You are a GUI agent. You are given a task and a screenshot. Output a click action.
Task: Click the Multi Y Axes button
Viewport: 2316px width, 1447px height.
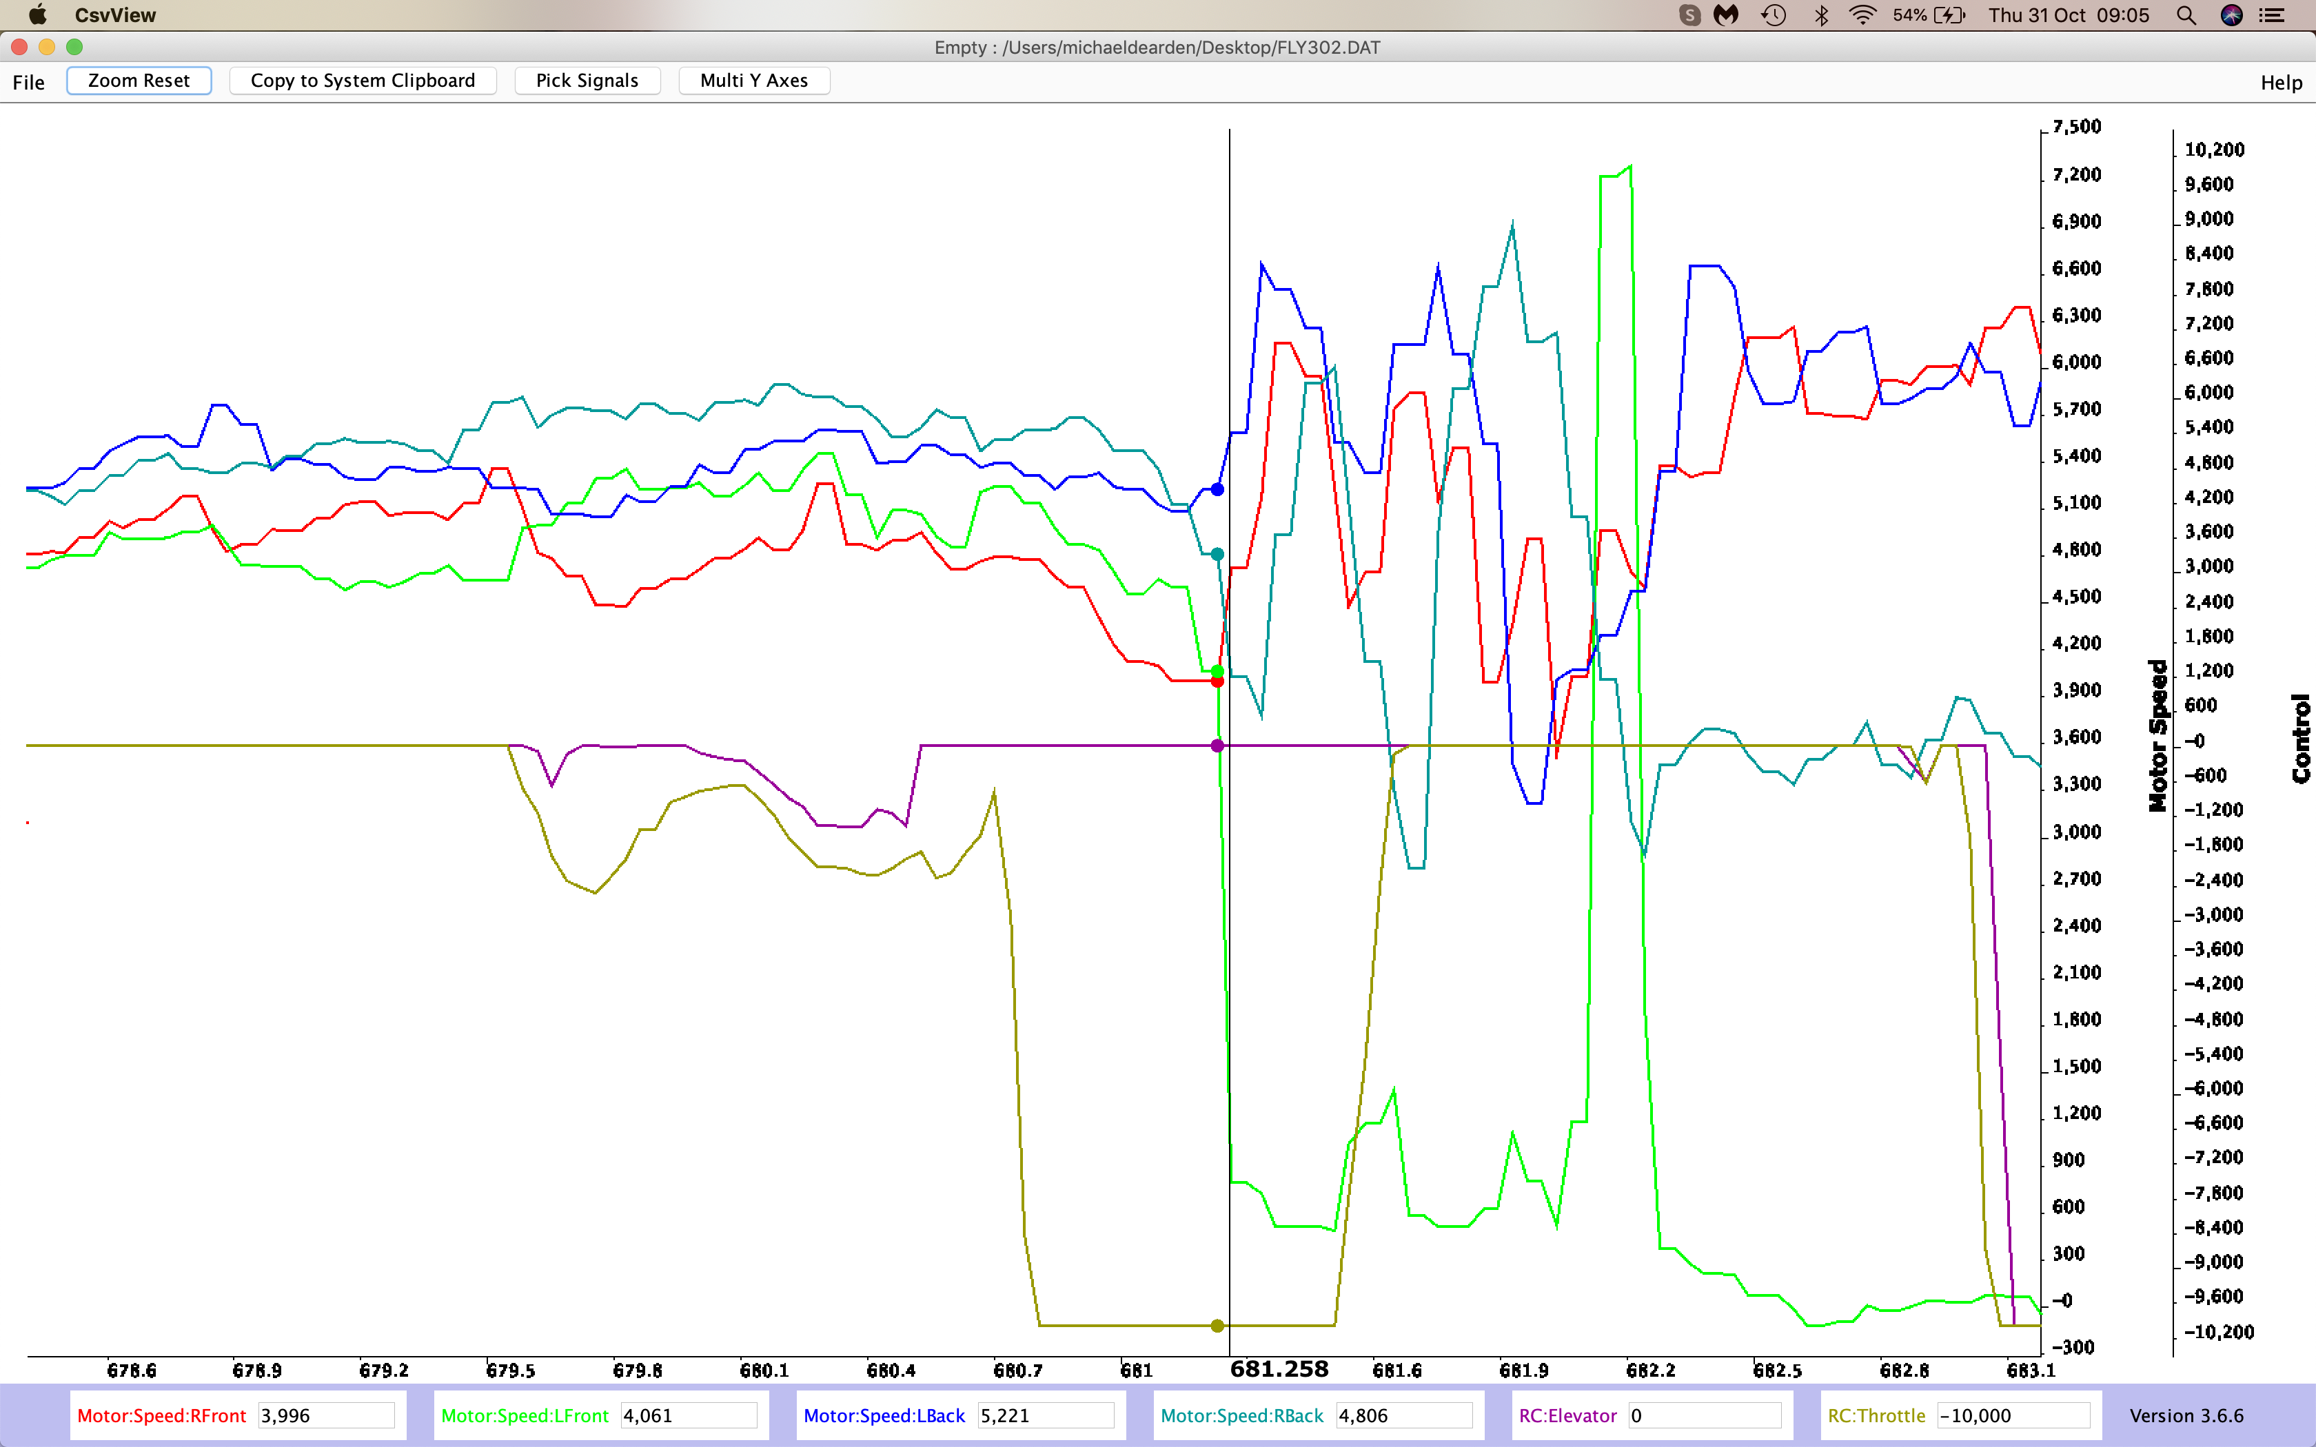(754, 81)
